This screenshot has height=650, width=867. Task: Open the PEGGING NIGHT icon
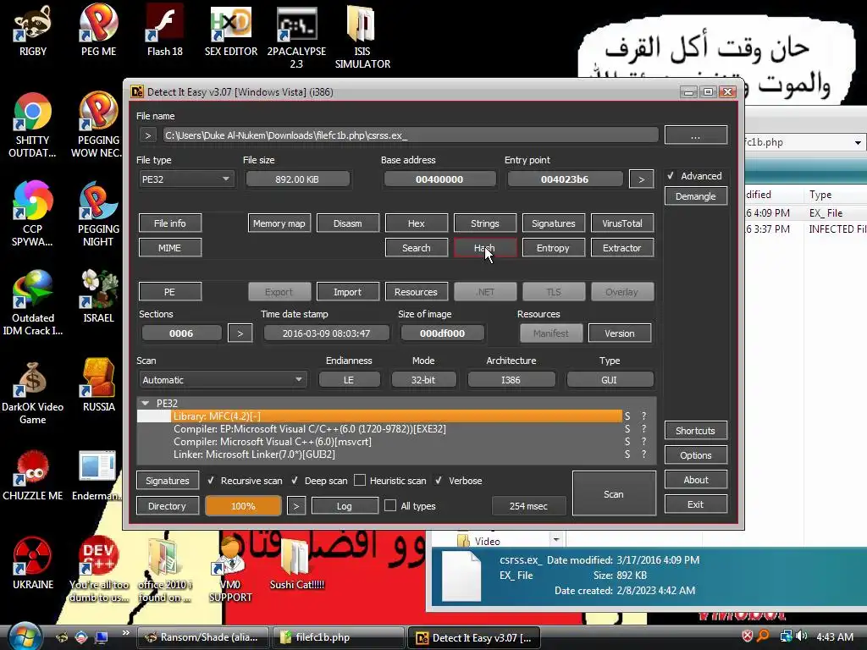click(98, 214)
